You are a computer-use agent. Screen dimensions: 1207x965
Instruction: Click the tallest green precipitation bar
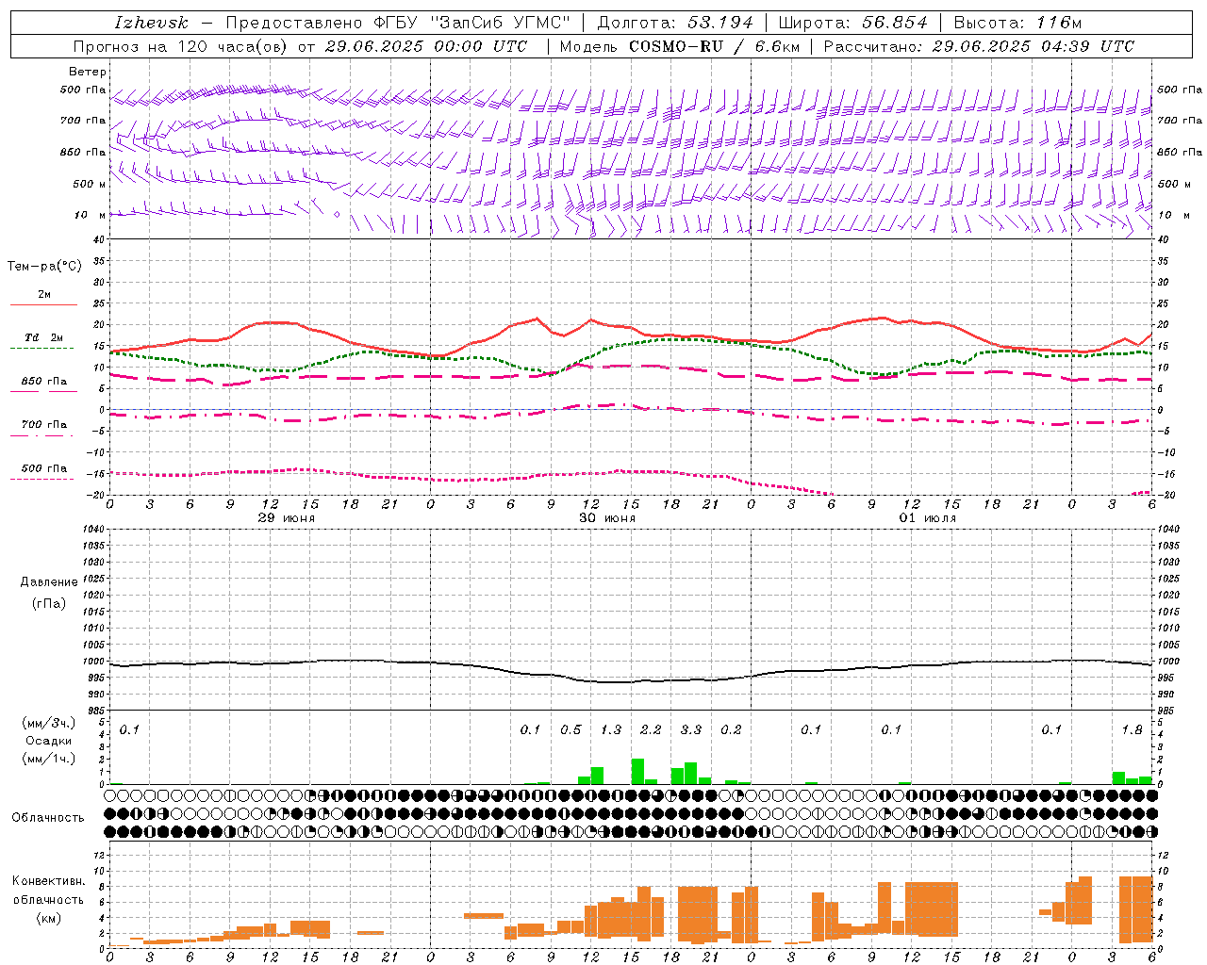(x=637, y=771)
